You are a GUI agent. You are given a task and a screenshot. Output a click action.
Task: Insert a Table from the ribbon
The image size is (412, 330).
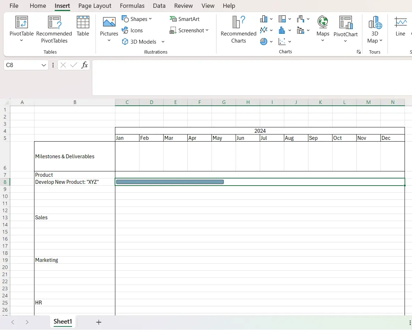point(83,26)
